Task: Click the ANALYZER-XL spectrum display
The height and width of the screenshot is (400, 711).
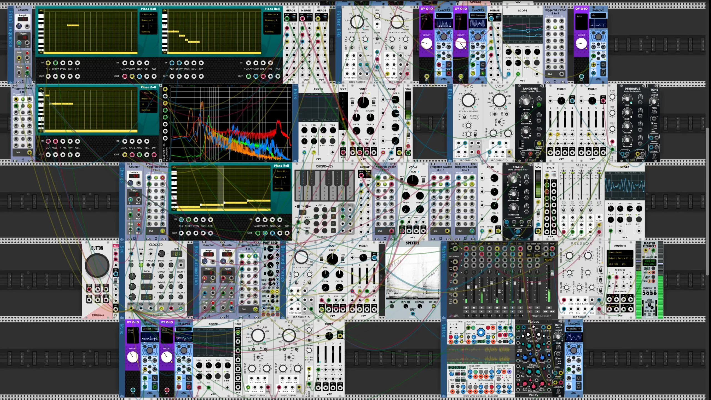Action: pyautogui.click(x=231, y=123)
